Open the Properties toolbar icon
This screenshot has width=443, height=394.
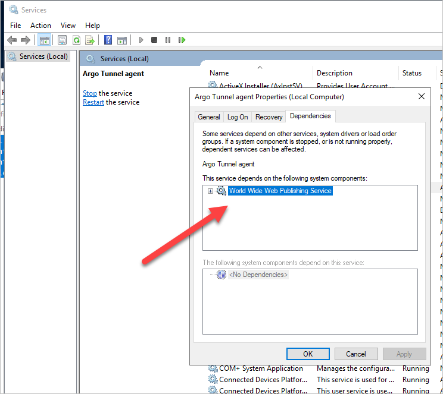pos(62,40)
